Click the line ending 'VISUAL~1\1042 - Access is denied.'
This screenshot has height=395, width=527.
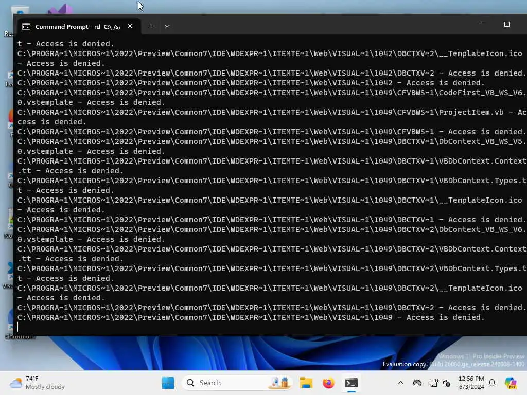coord(251,83)
